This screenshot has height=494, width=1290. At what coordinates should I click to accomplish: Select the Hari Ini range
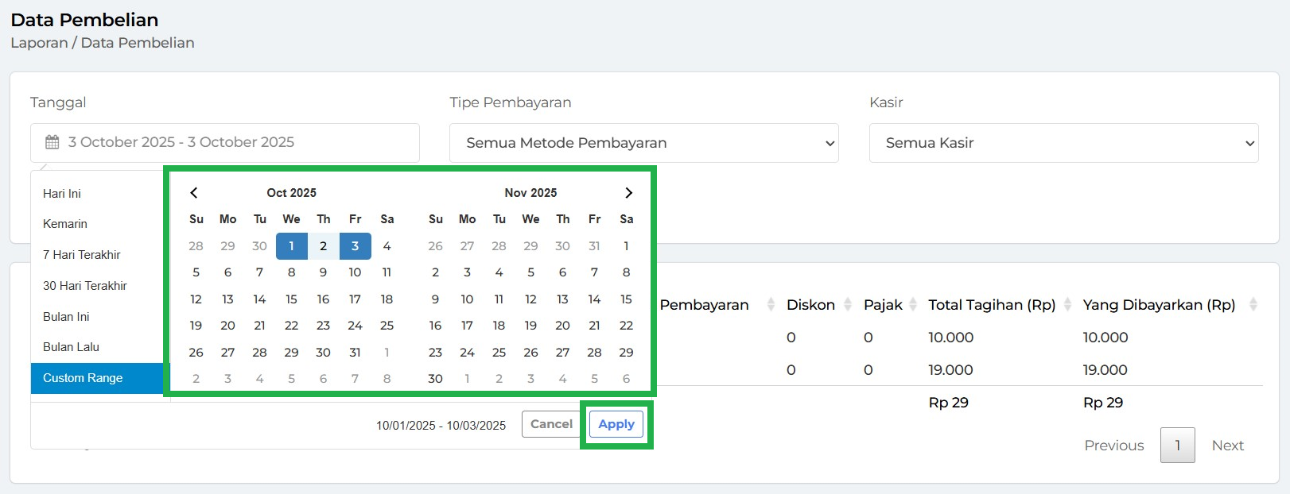point(62,194)
